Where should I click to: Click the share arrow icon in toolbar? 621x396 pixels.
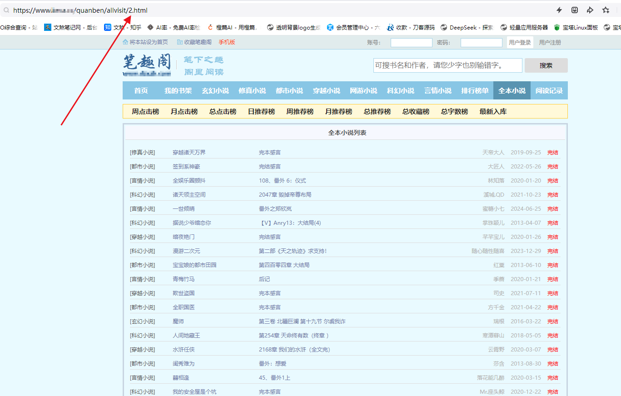click(x=590, y=10)
